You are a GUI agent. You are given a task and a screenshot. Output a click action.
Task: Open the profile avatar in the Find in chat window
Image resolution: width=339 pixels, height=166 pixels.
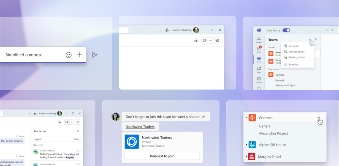pyautogui.click(x=60, y=113)
